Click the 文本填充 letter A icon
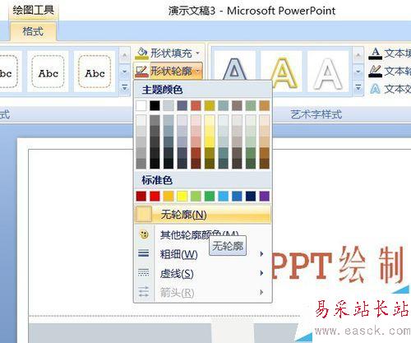Screen dimensions: 411x343 pos(375,53)
